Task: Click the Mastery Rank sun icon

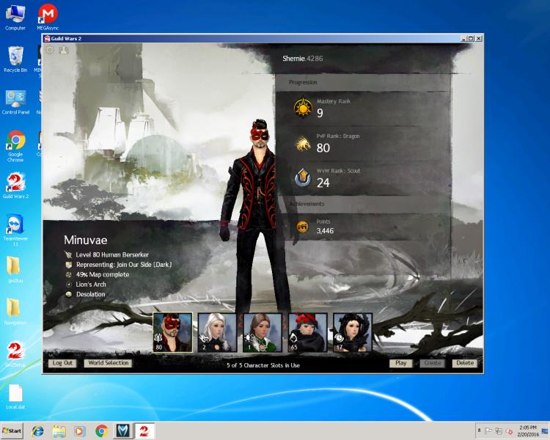Action: click(303, 107)
